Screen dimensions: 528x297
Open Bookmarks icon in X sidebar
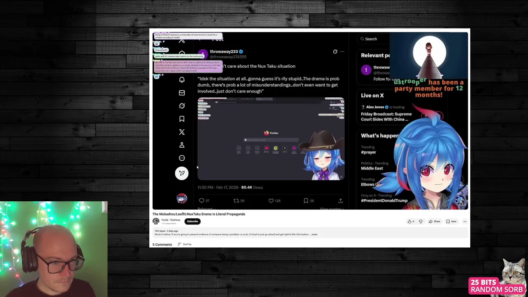(181, 119)
